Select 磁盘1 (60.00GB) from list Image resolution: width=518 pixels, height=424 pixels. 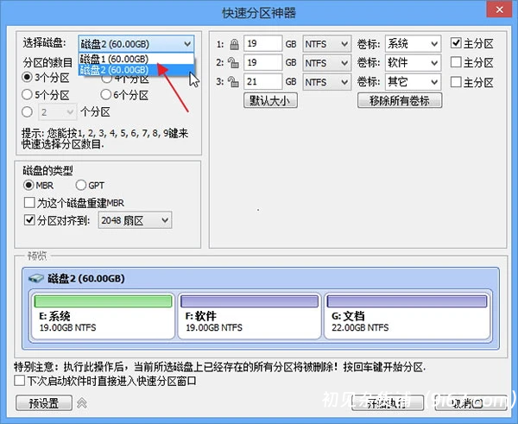136,59
